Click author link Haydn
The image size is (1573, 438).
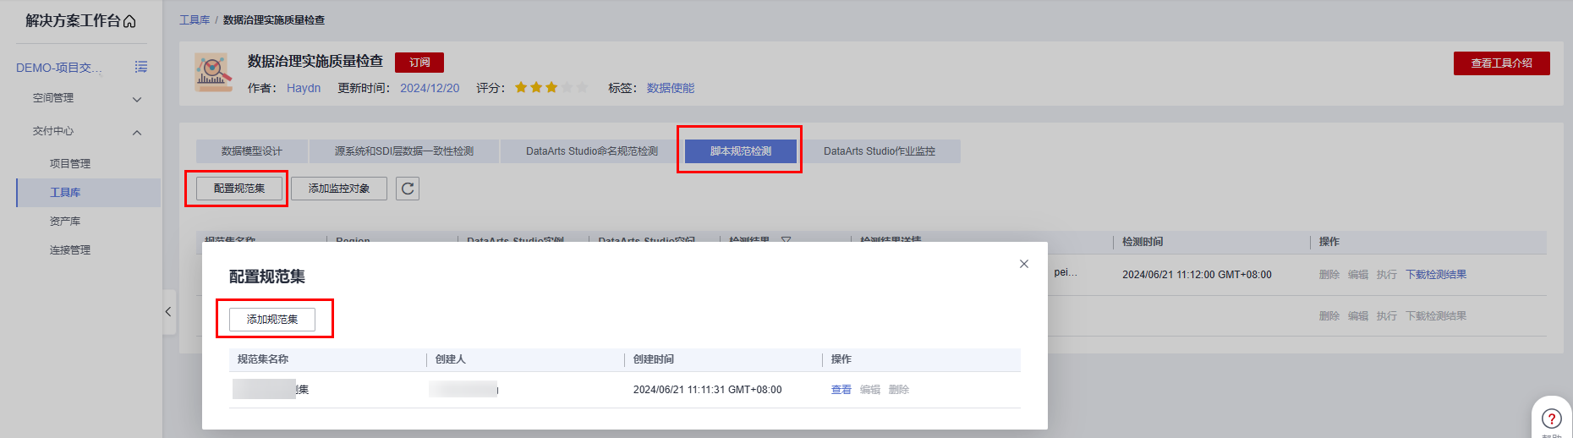click(x=304, y=88)
